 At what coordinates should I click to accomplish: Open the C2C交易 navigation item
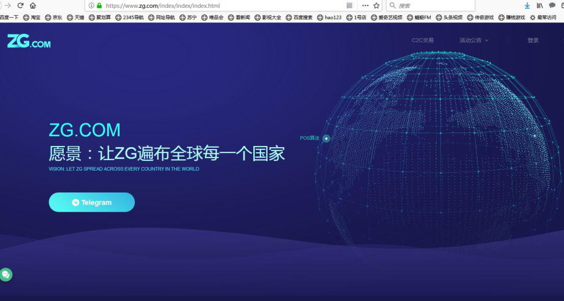[422, 40]
